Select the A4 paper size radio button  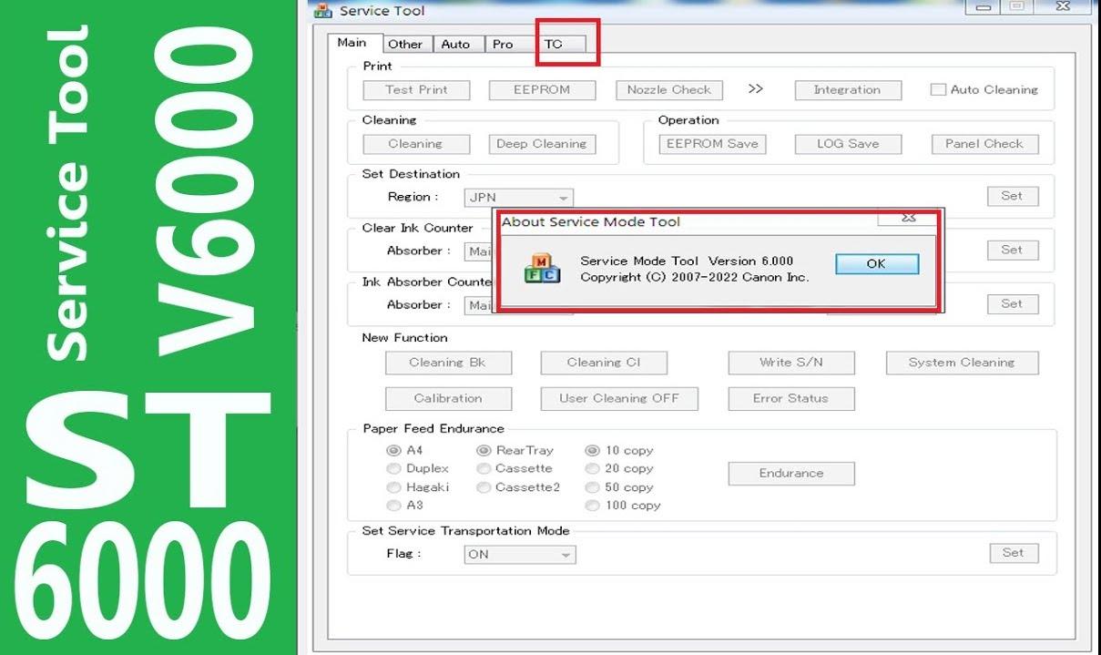click(394, 450)
